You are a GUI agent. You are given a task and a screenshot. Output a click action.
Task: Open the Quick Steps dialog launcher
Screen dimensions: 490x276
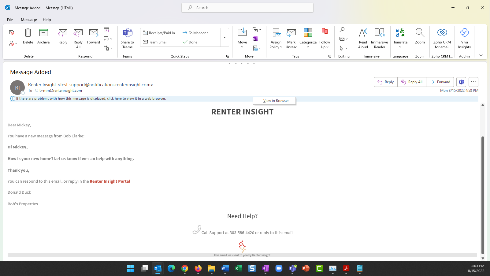pos(228,56)
